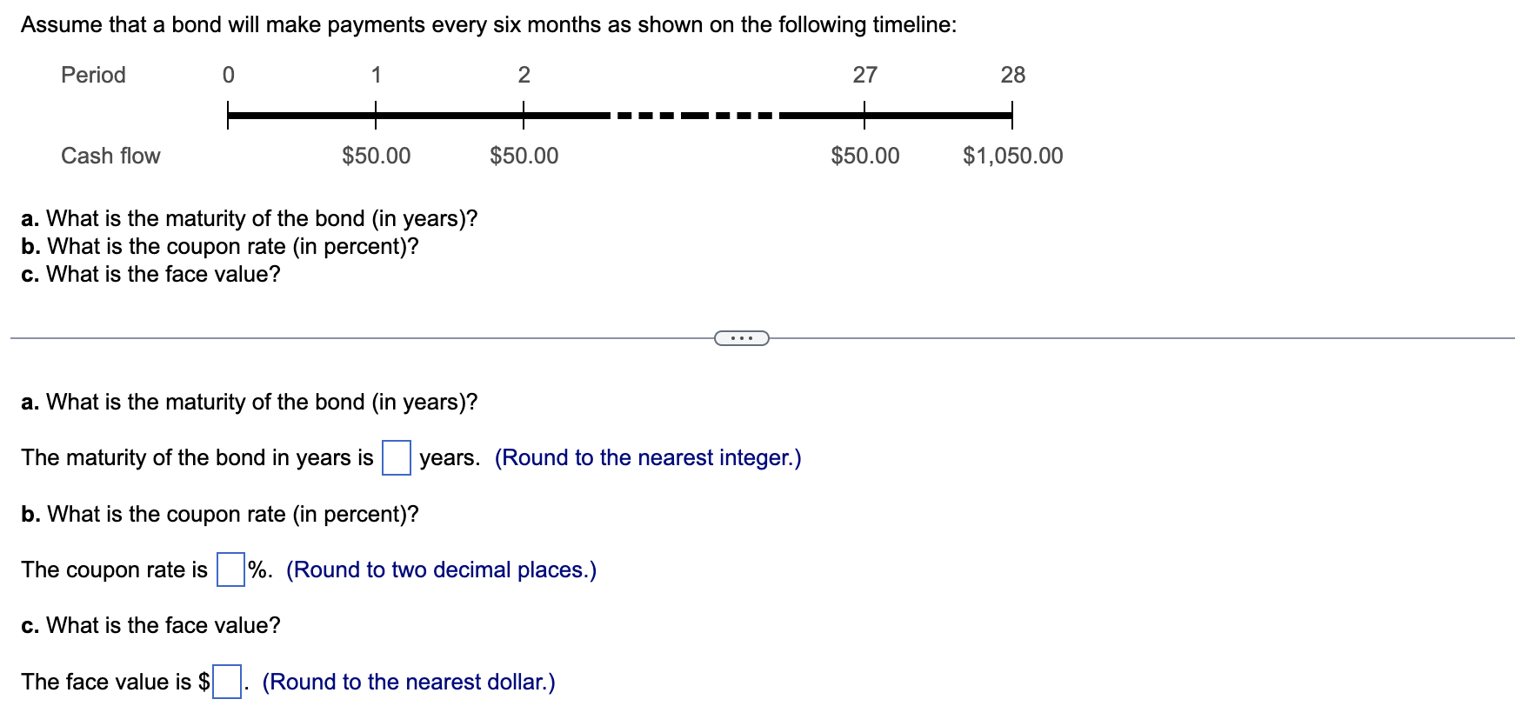
Task: Click the period 27 tick mark on timeline
Action: coord(864,115)
